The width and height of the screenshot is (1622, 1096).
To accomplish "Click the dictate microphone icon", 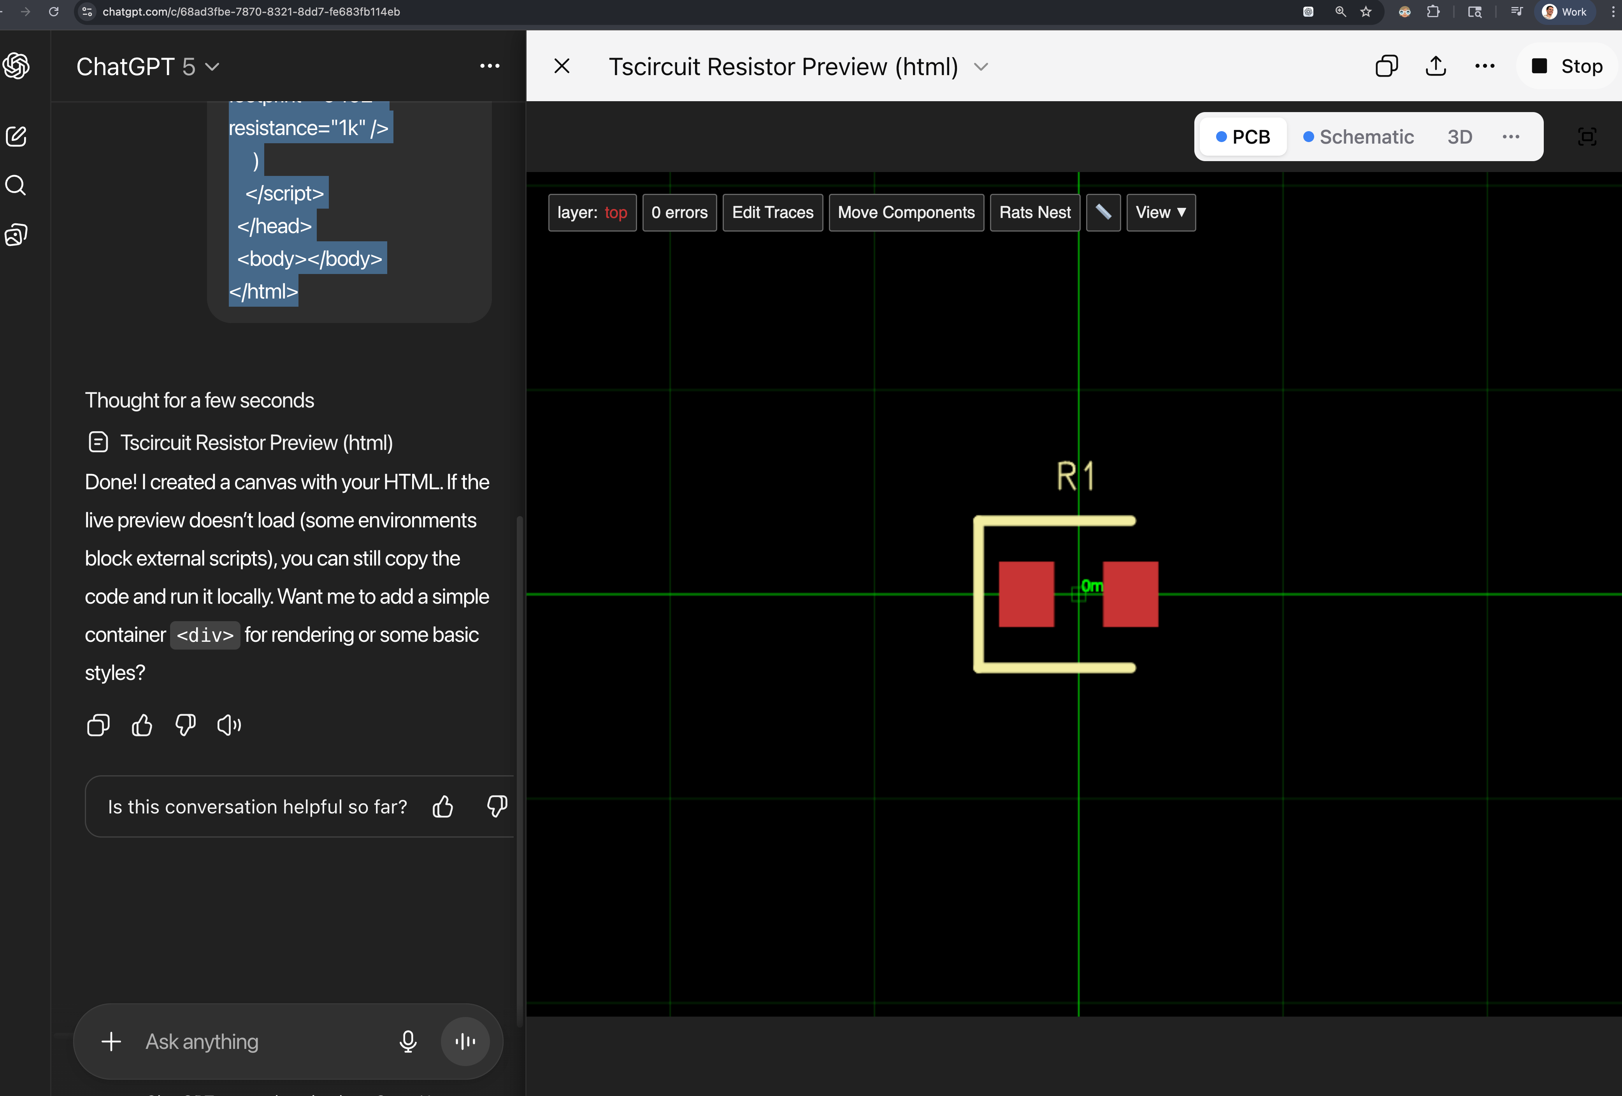I will pos(408,1042).
